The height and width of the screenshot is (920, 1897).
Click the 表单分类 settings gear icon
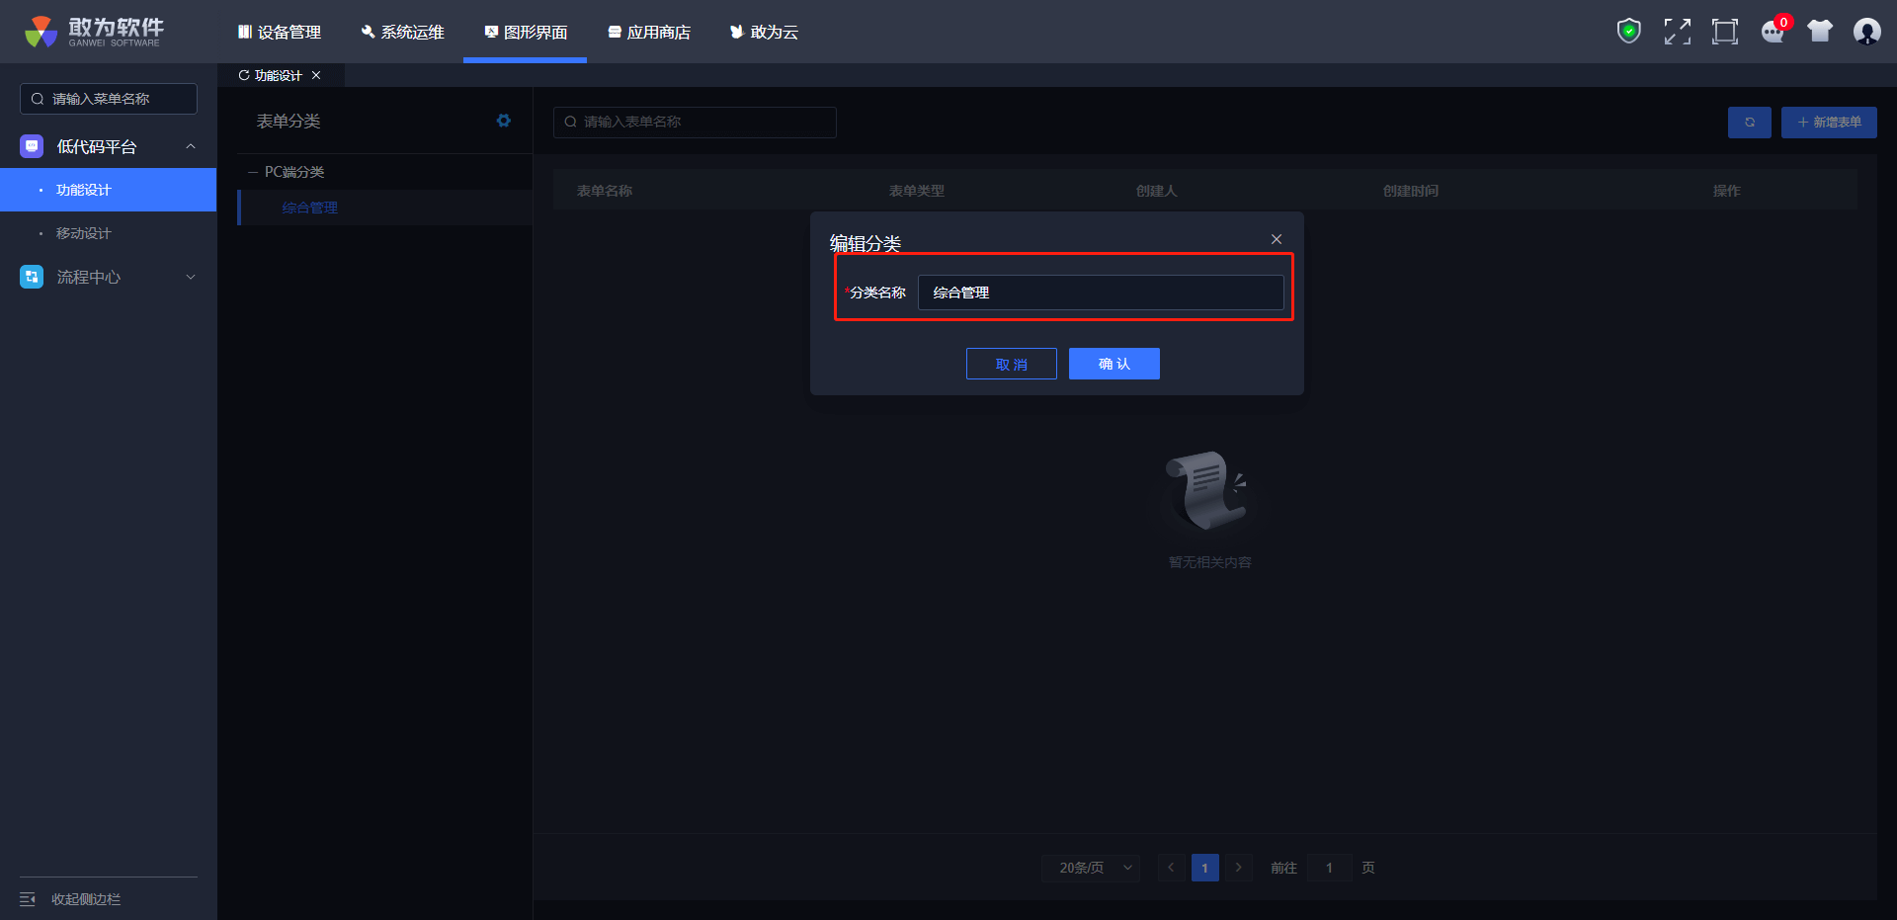point(504,121)
